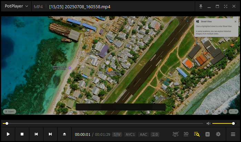Click the video seek bar

pos(103,123)
